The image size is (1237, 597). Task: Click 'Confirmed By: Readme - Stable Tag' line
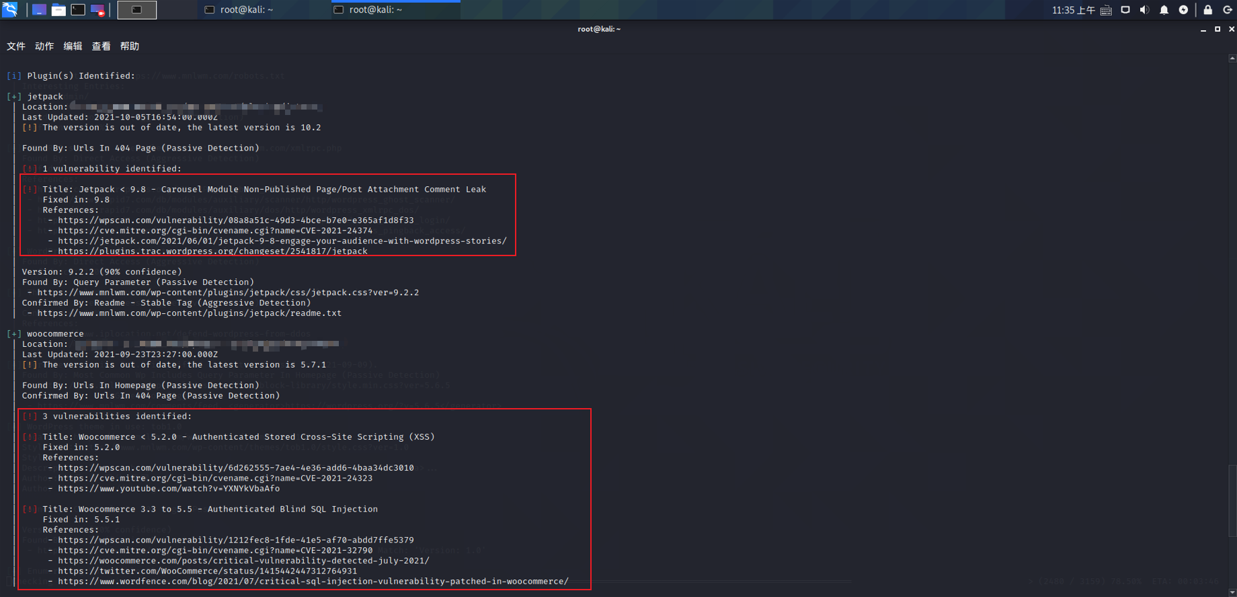pyautogui.click(x=167, y=303)
